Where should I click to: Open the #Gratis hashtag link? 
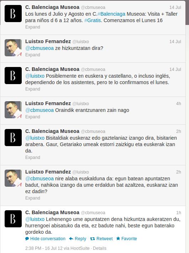pyautogui.click(x=93, y=20)
